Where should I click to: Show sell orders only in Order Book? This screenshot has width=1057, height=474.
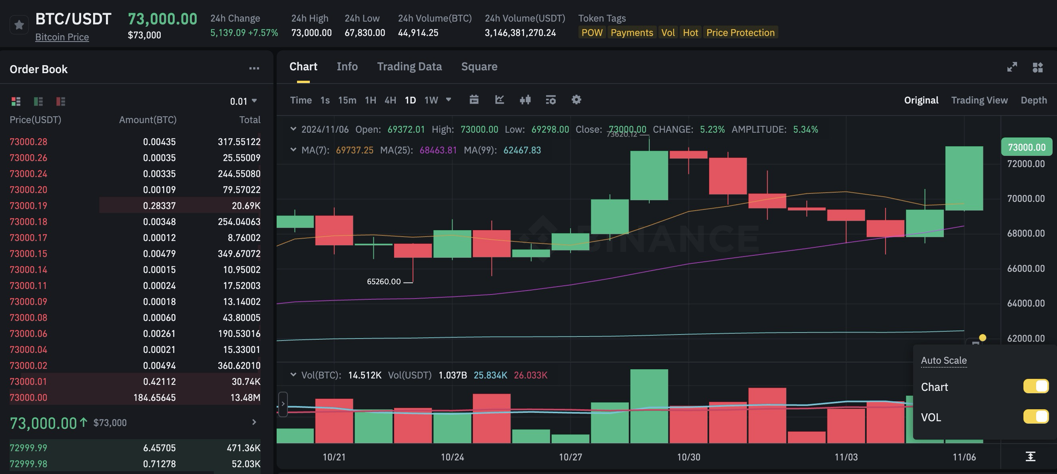tap(61, 102)
